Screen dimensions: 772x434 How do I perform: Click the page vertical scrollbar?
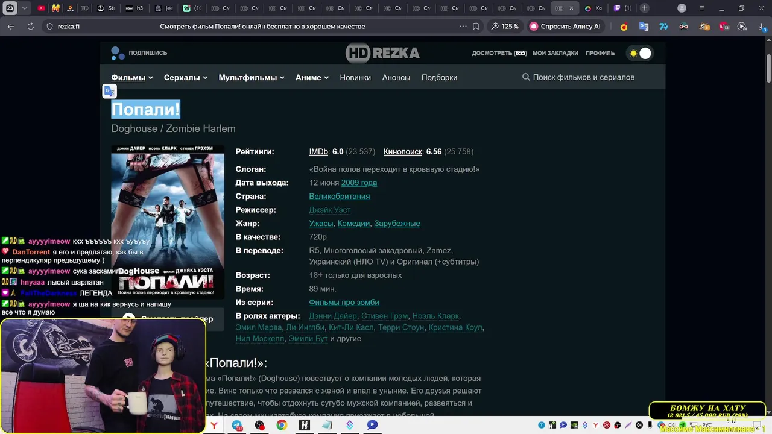coord(768,68)
